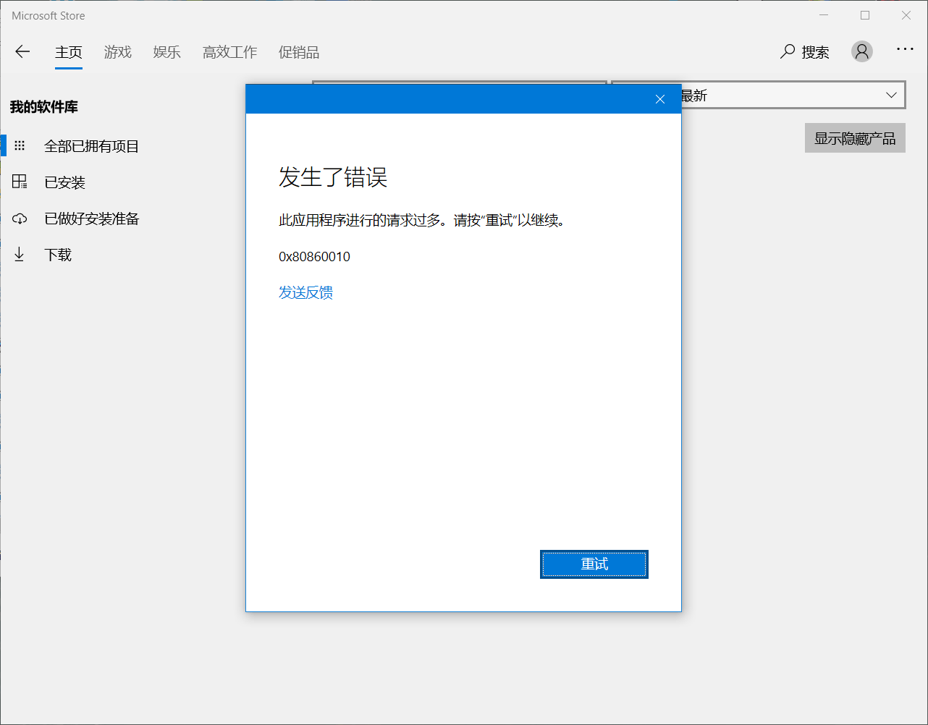Close the error dialog with X
The height and width of the screenshot is (725, 928).
(x=660, y=99)
